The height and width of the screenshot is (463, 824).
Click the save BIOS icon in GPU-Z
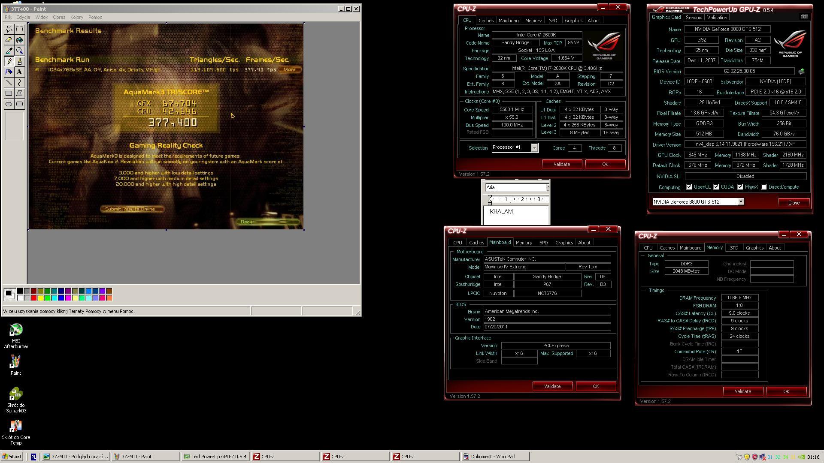(801, 71)
